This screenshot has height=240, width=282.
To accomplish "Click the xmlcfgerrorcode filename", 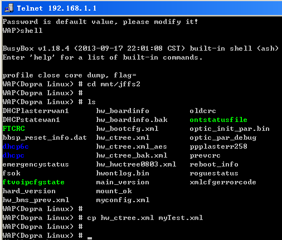I will (x=223, y=182).
